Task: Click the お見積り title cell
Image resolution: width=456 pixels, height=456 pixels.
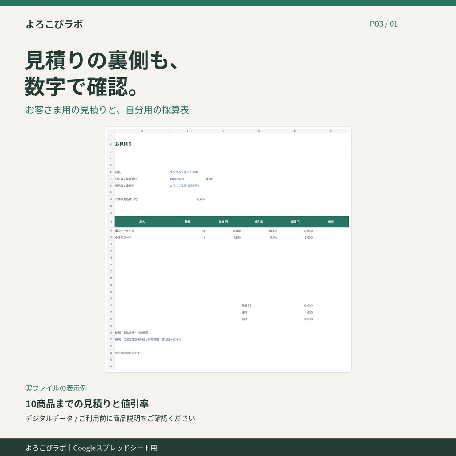Action: point(123,144)
